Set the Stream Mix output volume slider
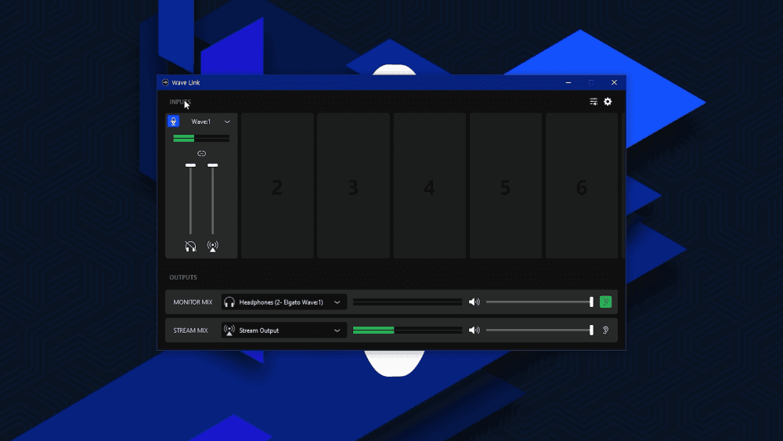This screenshot has width=783, height=441. pos(539,330)
